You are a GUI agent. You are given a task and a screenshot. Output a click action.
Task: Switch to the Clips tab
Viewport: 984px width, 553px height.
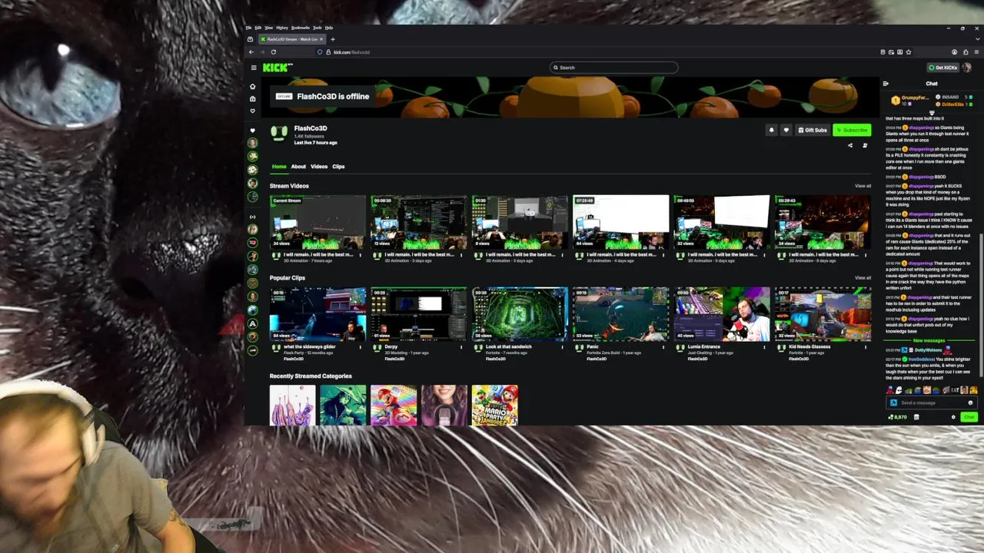338,167
